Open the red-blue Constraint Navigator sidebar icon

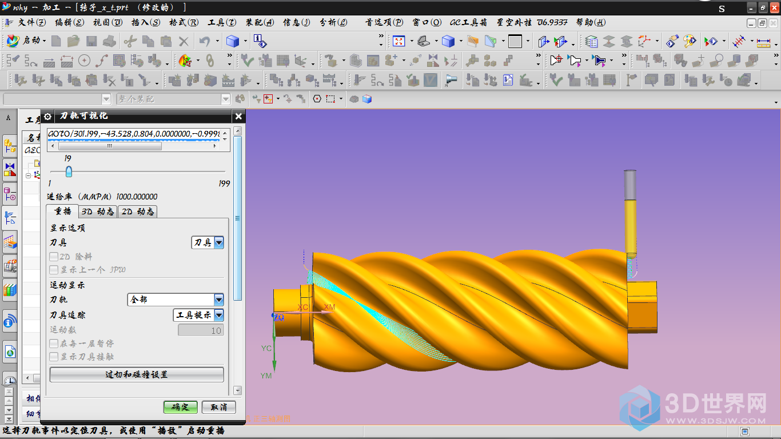click(x=10, y=169)
